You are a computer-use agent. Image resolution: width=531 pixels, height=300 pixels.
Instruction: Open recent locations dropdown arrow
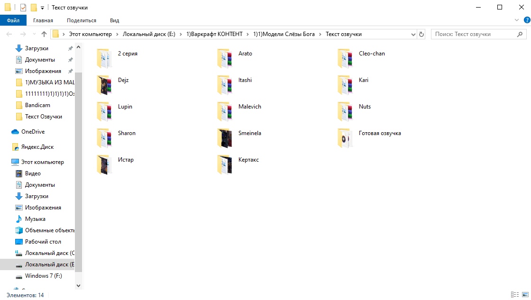tap(34, 34)
